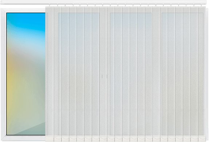Viewport: 209px width, 142px height.
Task: Click the rightmost vertical blind slat
Action: tap(202, 72)
